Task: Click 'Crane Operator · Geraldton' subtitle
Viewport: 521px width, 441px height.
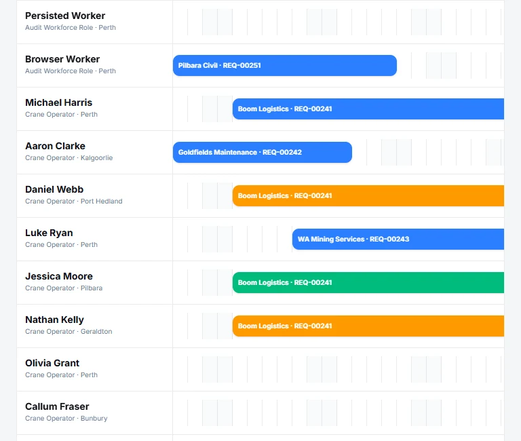Action: (69, 331)
